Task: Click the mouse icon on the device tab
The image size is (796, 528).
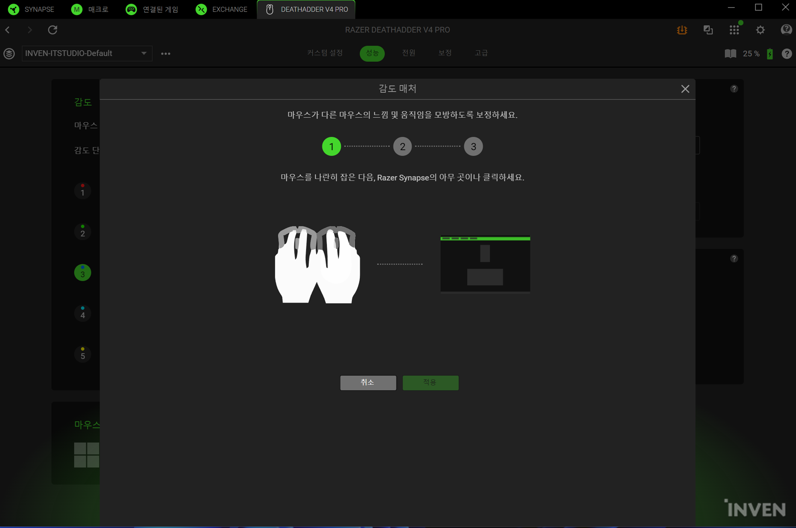Action: click(269, 9)
